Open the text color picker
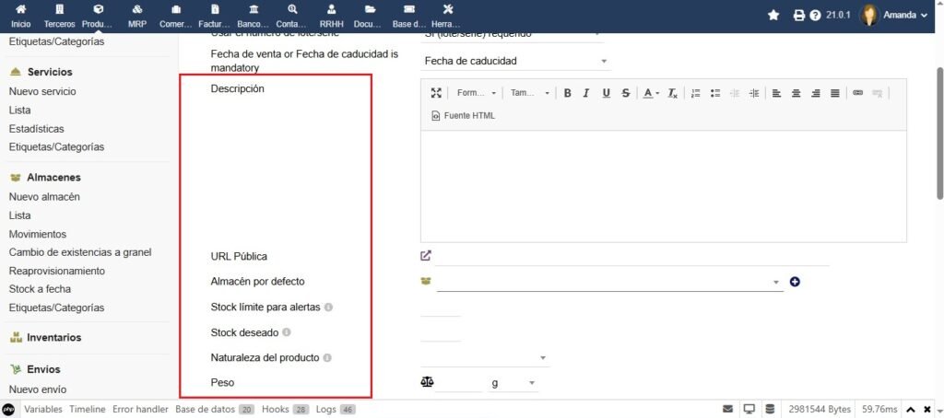The height and width of the screenshot is (418, 944). coord(651,93)
